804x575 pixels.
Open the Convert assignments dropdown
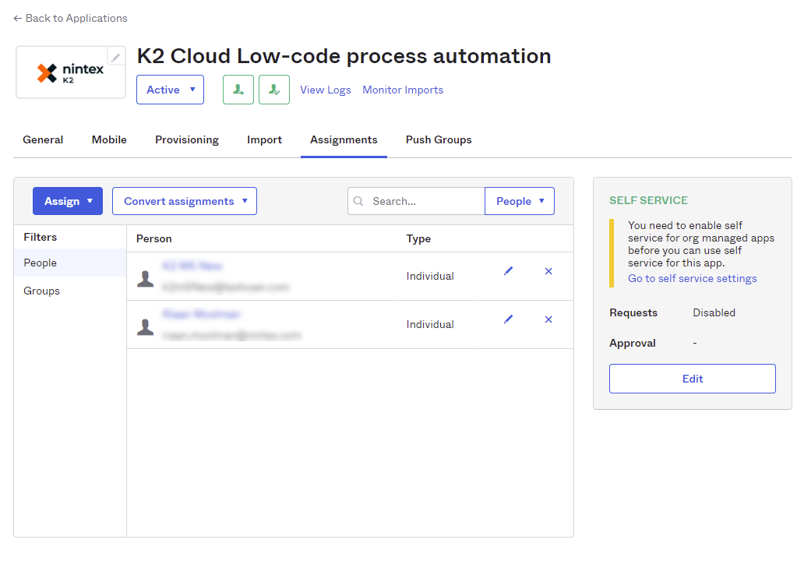[x=185, y=201]
